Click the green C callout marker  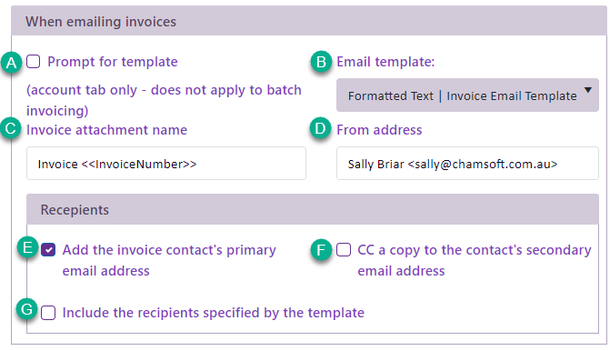click(x=11, y=128)
